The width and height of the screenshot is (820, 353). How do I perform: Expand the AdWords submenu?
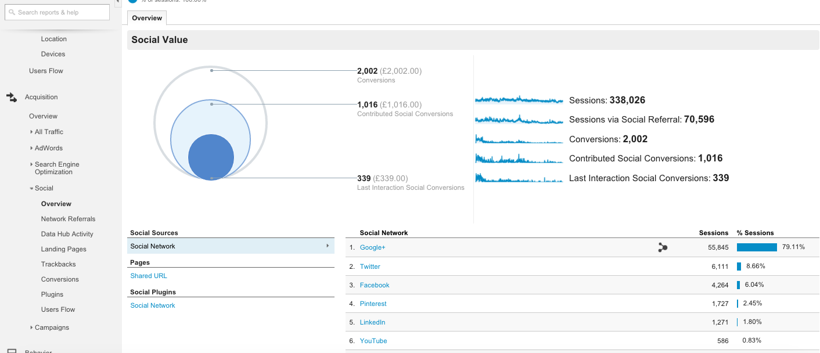point(31,148)
